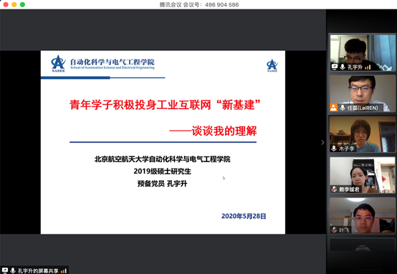Screen dimensions: 397x274
Task: Click the green full-screen window button
Action: 22,4
